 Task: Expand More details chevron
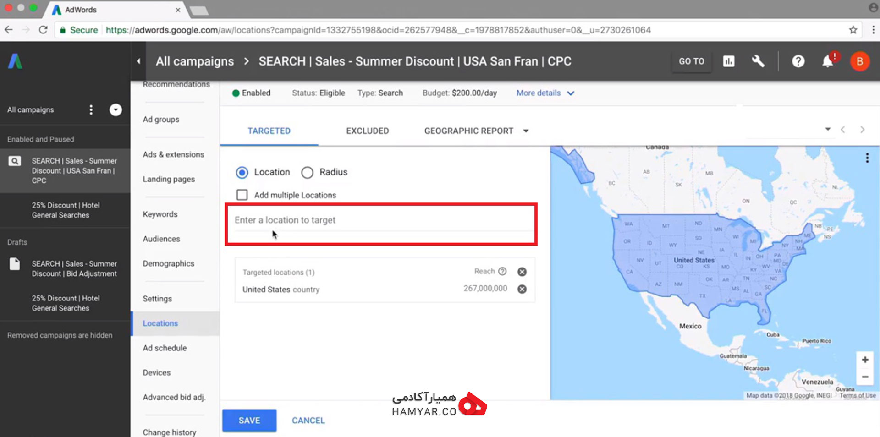571,93
